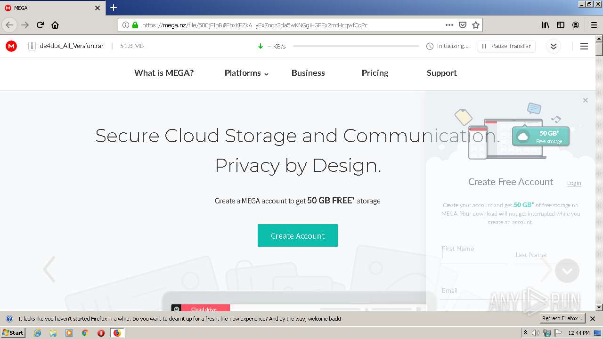This screenshot has height=339, width=603.
Task: Launch Internet Explorer from taskbar
Action: point(38,333)
